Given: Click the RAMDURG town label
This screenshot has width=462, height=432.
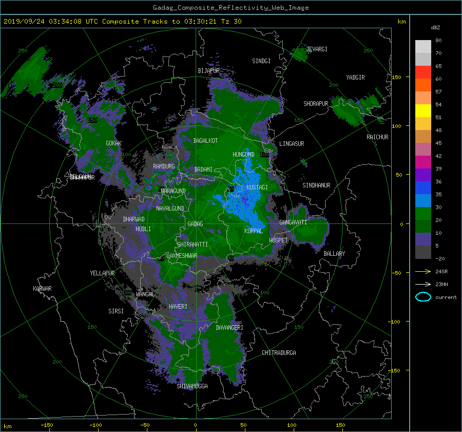Looking at the screenshot, I should tap(164, 166).
